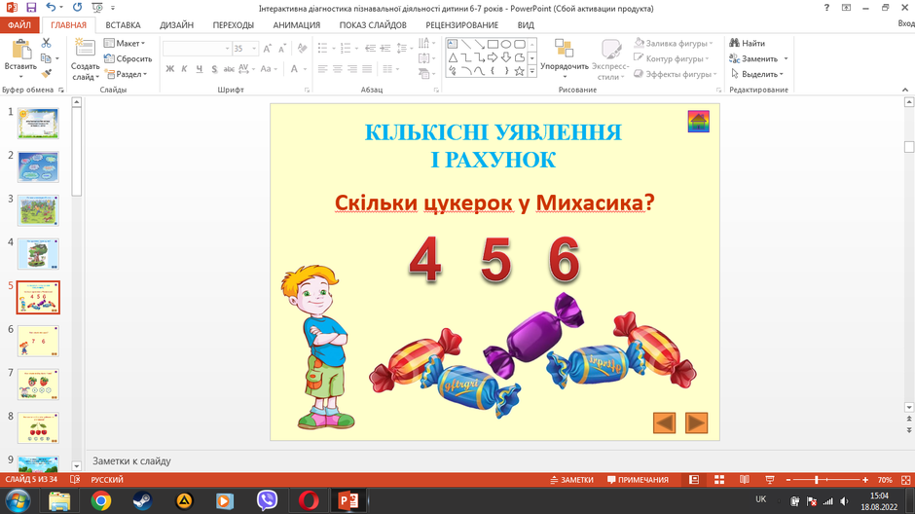915x514 pixels.
Task: Click the Undo arrow icon
Action: click(x=51, y=8)
